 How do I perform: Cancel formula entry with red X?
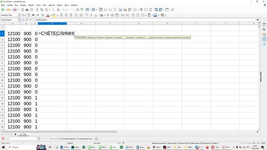point(27,20)
